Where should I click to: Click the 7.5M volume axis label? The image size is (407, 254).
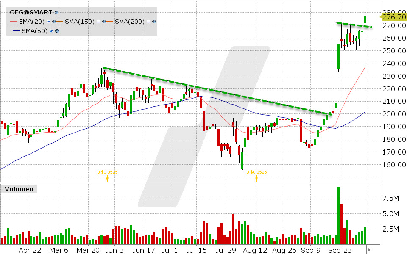coord(390,198)
